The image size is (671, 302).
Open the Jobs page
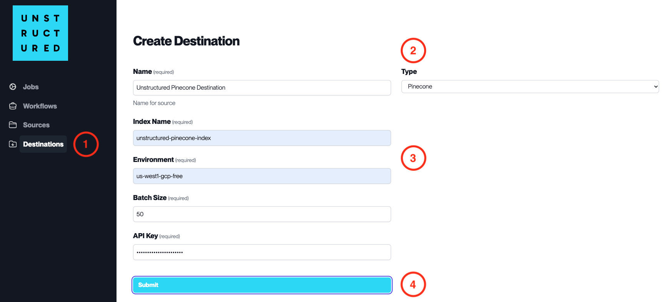click(31, 87)
